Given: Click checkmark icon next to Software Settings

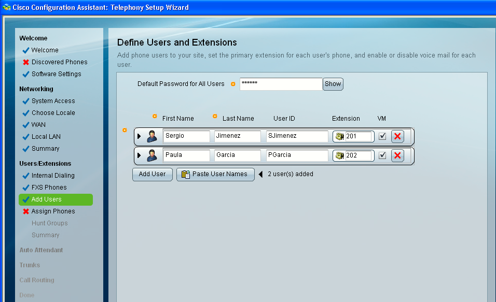Looking at the screenshot, I should [x=26, y=74].
